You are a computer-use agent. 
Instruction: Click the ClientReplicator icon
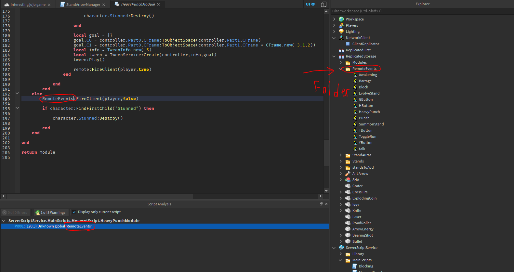pos(348,44)
